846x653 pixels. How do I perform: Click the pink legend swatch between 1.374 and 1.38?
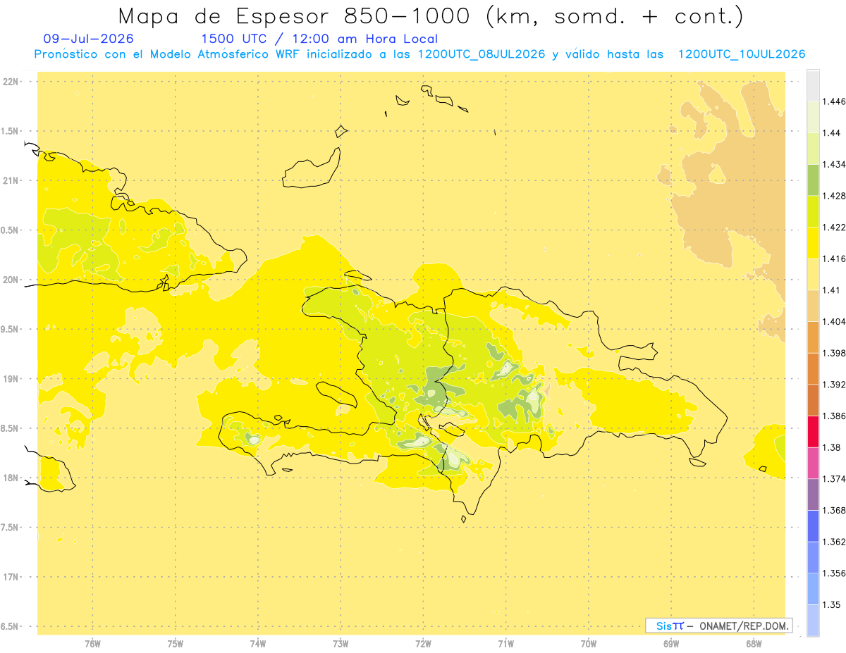pyautogui.click(x=813, y=463)
